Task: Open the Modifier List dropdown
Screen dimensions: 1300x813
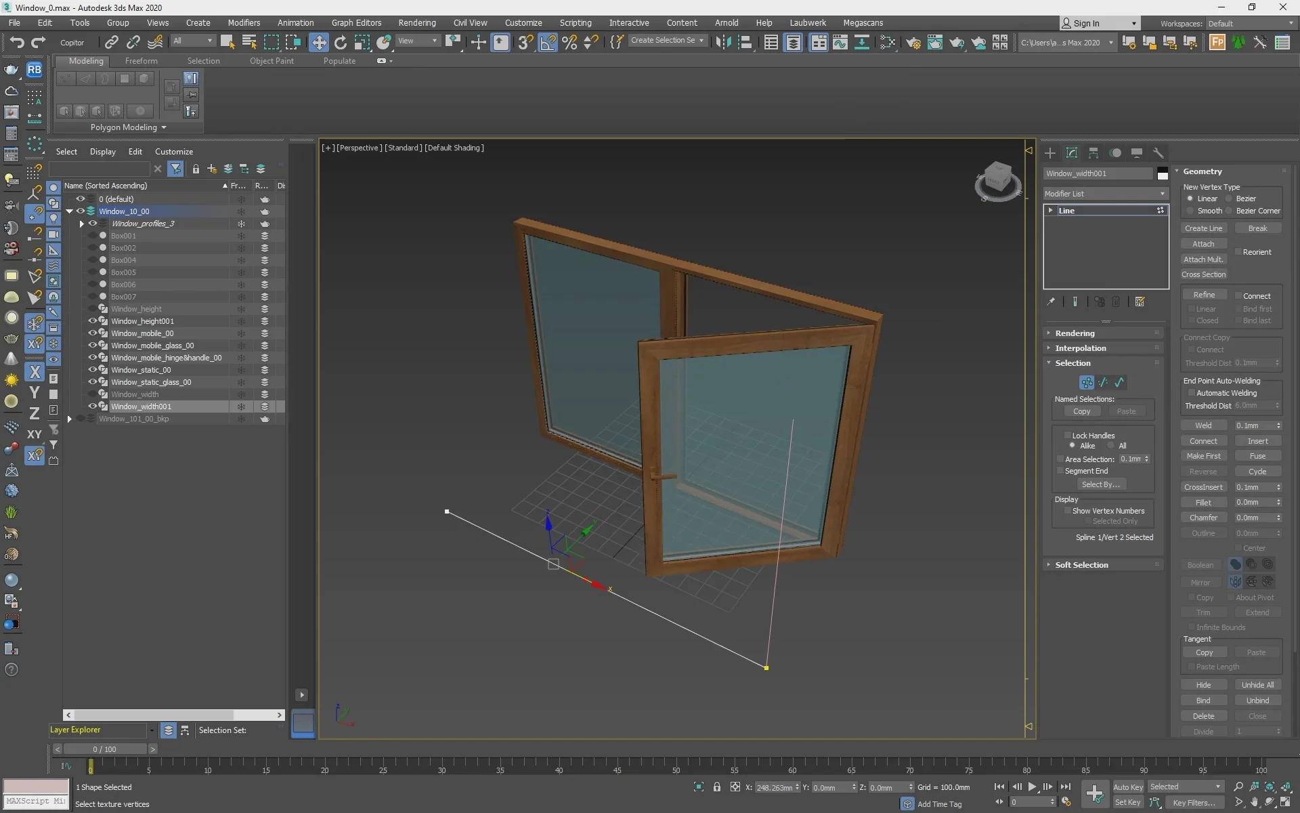Action: pyautogui.click(x=1105, y=194)
